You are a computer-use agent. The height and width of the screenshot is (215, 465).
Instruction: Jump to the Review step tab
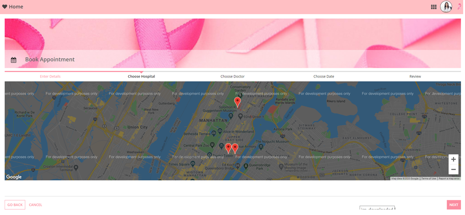pyautogui.click(x=415, y=77)
